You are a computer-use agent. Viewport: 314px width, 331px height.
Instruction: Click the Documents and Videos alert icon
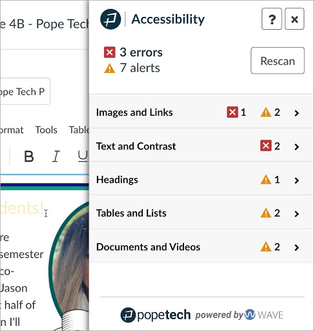point(266,247)
